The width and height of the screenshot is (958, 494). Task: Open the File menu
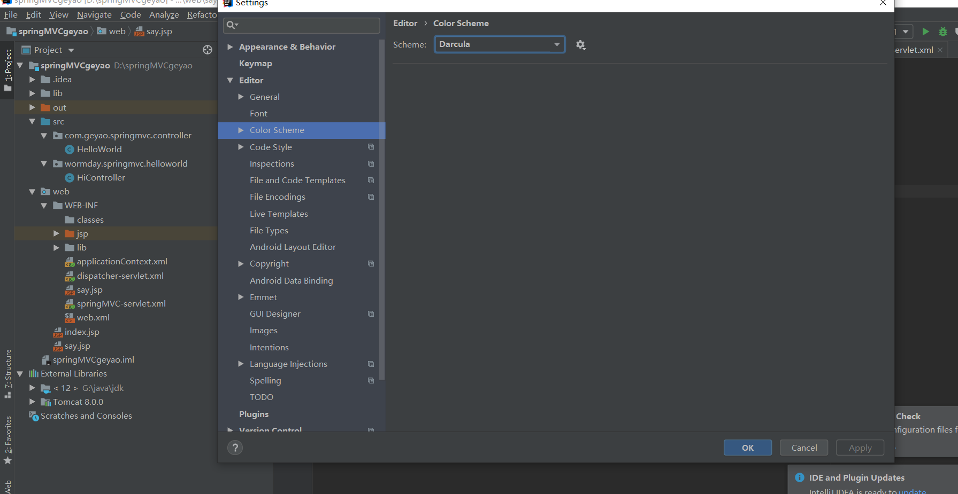click(11, 14)
